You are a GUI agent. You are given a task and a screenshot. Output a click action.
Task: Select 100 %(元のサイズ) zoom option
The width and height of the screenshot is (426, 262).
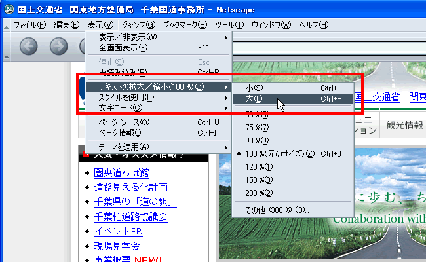[x=293, y=154]
